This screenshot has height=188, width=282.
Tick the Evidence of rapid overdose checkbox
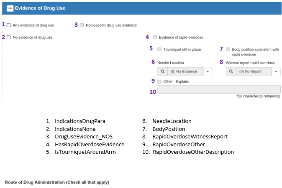pyautogui.click(x=155, y=37)
